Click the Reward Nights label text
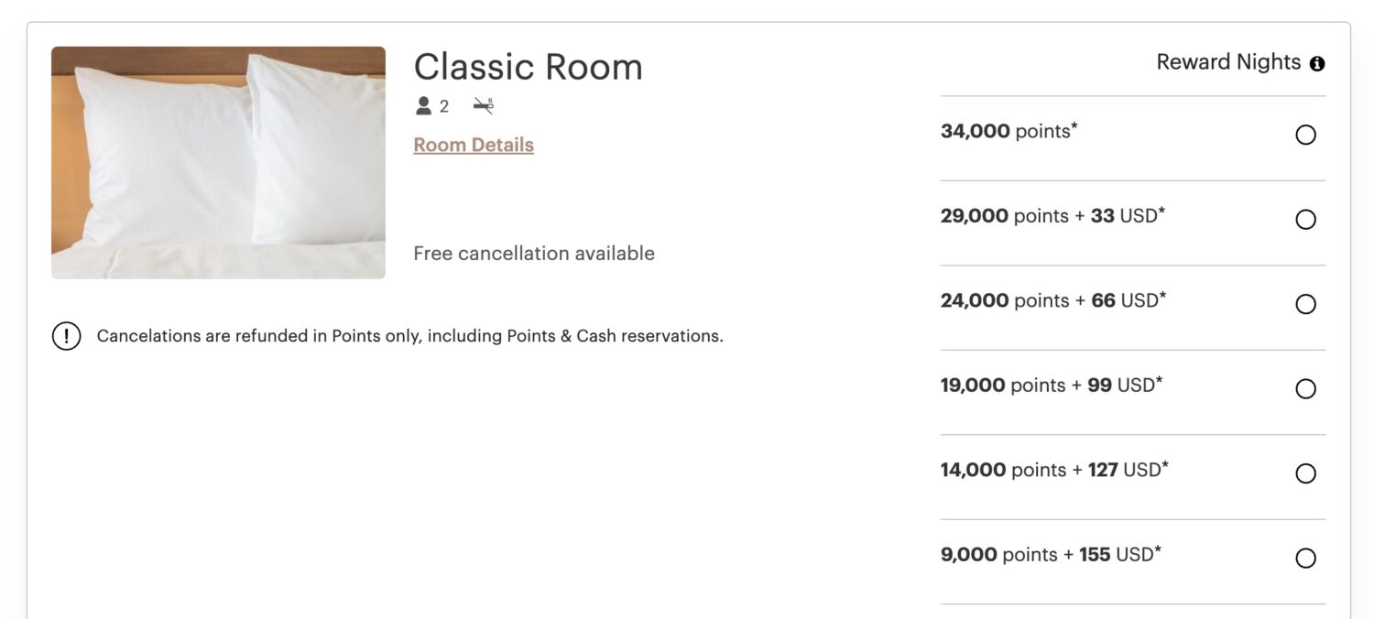This screenshot has width=1374, height=619. (x=1227, y=62)
